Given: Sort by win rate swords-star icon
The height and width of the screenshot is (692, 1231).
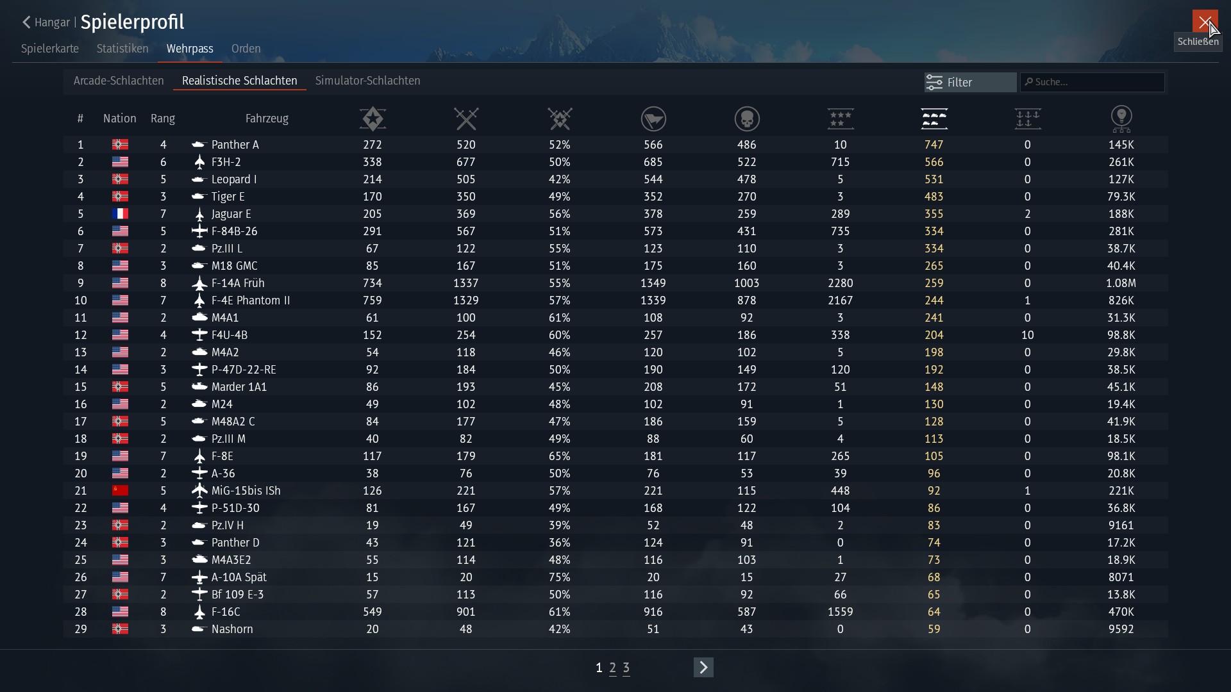Looking at the screenshot, I should [560, 119].
